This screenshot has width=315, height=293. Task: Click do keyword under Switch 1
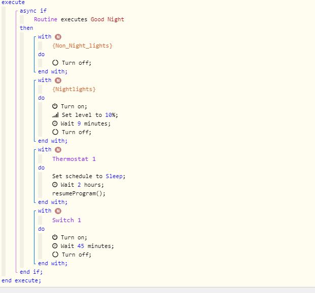(x=41, y=229)
